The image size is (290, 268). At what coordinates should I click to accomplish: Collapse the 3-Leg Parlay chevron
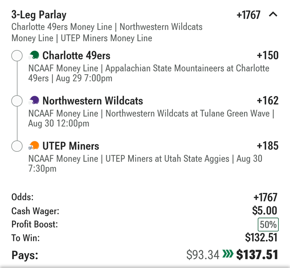[273, 14]
